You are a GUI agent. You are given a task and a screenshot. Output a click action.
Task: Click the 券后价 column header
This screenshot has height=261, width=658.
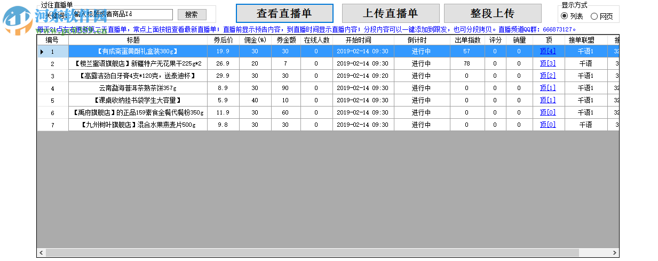coord(223,40)
